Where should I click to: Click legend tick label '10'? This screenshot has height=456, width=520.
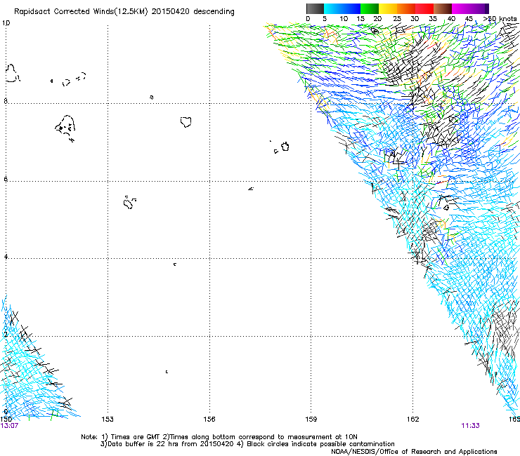pos(344,19)
